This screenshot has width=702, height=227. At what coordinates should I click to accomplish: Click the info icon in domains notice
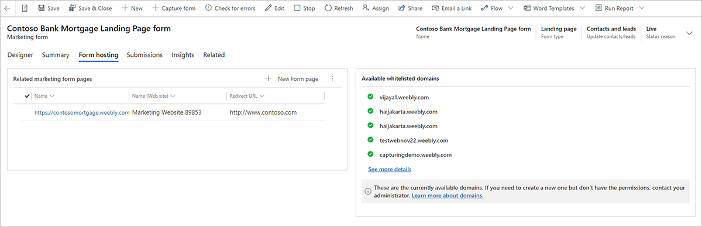(x=368, y=191)
